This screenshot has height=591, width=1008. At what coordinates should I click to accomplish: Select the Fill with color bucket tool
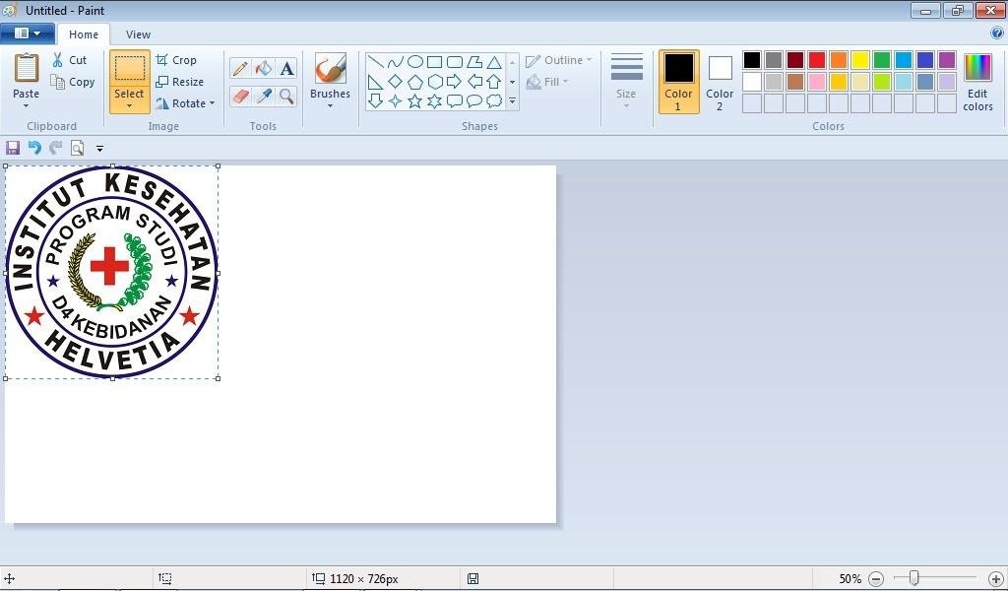tap(264, 68)
